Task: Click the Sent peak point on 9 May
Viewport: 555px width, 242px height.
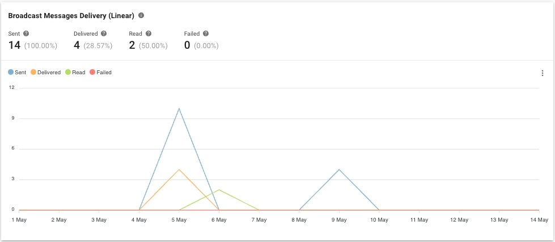Action: click(x=339, y=169)
